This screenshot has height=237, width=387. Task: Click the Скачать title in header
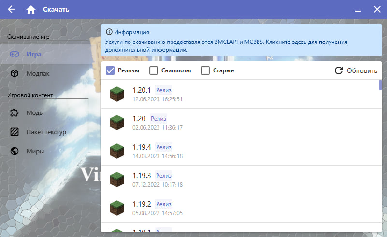[56, 9]
